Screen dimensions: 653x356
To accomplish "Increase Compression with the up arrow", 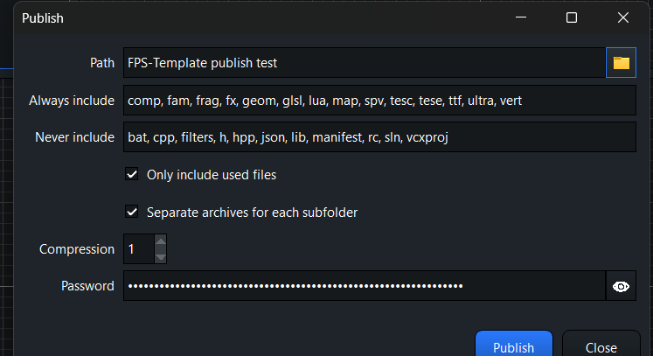I will point(160,241).
